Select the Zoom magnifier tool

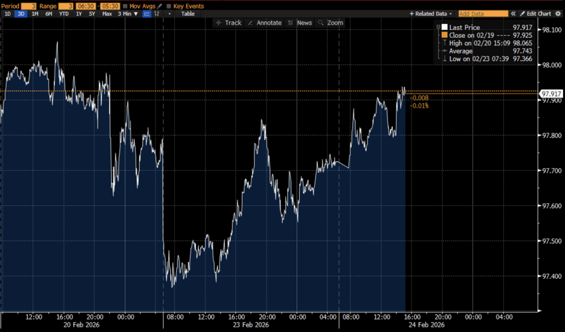pos(330,23)
